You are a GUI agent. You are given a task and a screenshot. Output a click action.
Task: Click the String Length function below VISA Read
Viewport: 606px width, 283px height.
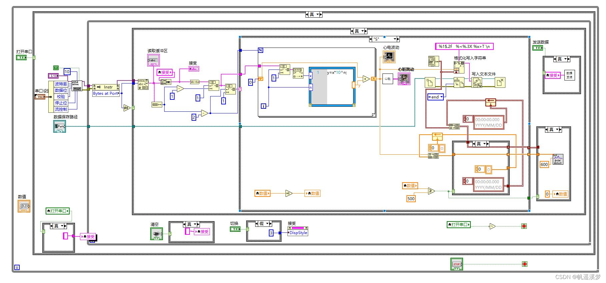pyautogui.click(x=157, y=104)
